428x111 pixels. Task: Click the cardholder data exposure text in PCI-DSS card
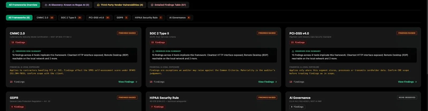349,72
